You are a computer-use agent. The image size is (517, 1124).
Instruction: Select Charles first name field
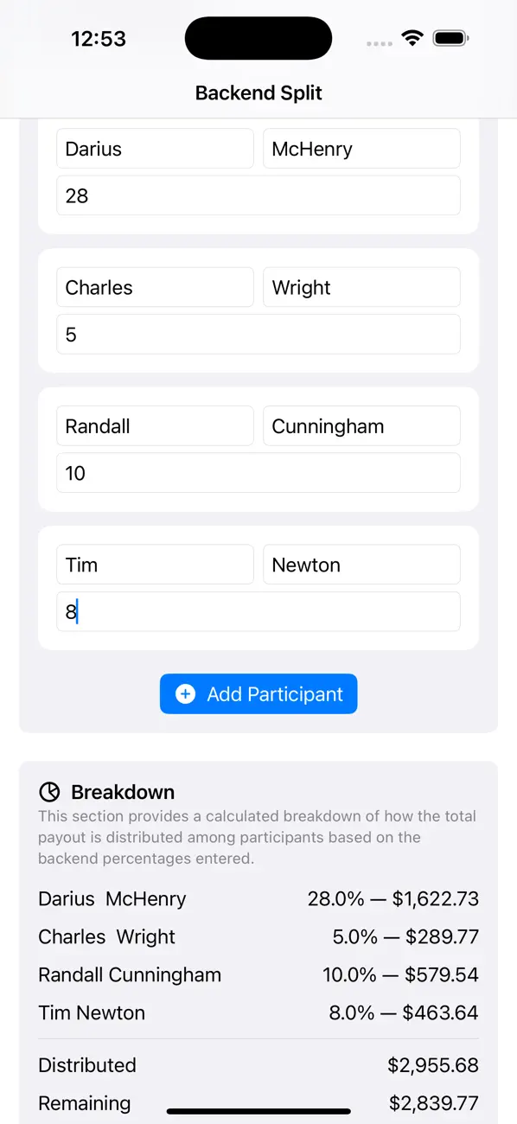coord(155,287)
